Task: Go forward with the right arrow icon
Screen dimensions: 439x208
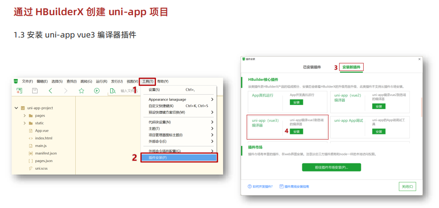Action: 66,91
